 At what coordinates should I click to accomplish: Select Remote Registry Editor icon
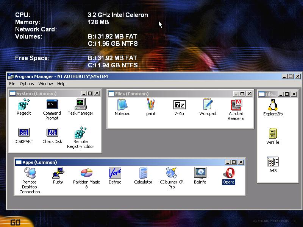tap(80, 132)
